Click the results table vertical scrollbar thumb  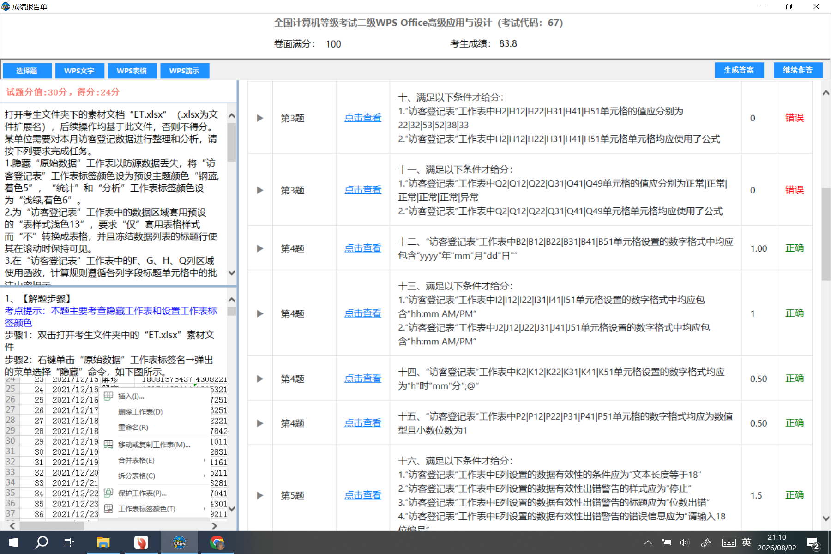pos(826,234)
